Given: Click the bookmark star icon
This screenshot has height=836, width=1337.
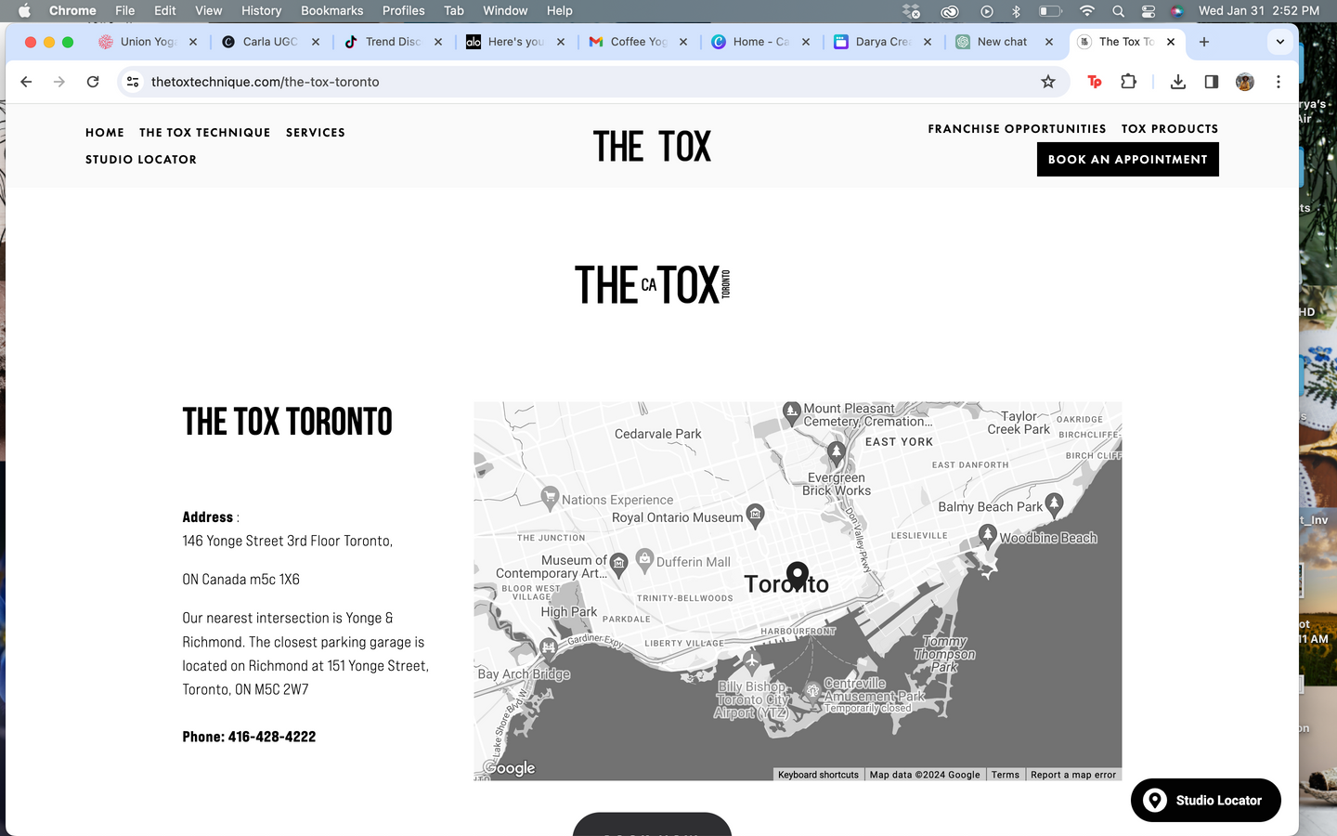Looking at the screenshot, I should click(x=1048, y=82).
